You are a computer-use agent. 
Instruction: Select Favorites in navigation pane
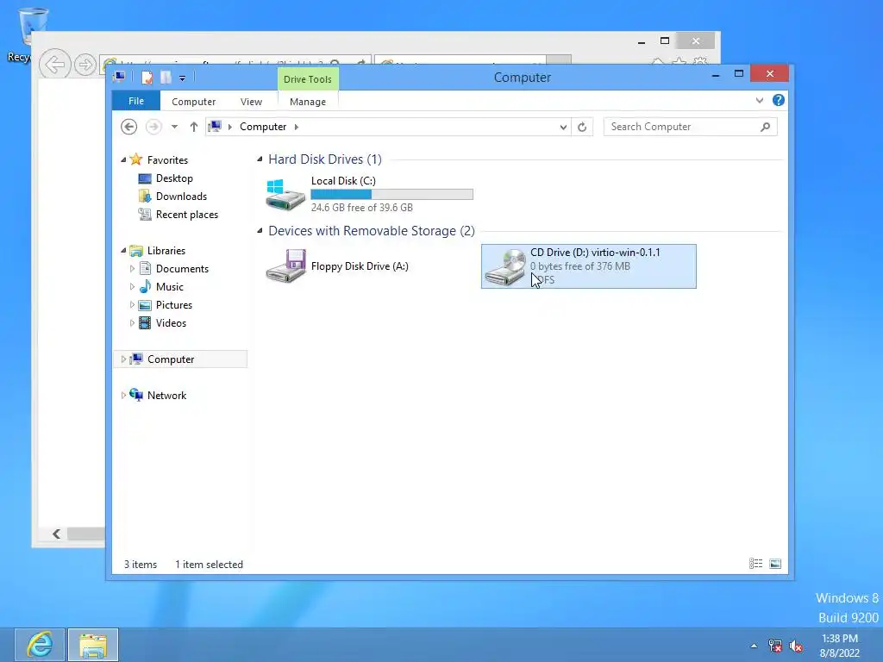click(167, 159)
